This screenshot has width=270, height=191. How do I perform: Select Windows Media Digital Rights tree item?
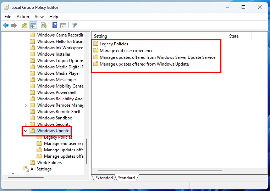point(60,67)
